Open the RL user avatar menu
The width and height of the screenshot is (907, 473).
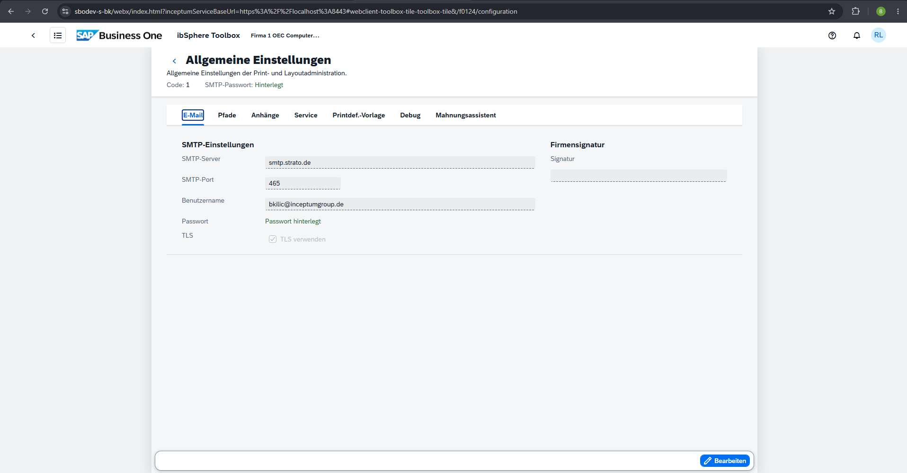click(879, 36)
